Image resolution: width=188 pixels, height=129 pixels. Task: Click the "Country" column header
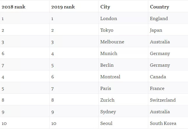point(159,7)
